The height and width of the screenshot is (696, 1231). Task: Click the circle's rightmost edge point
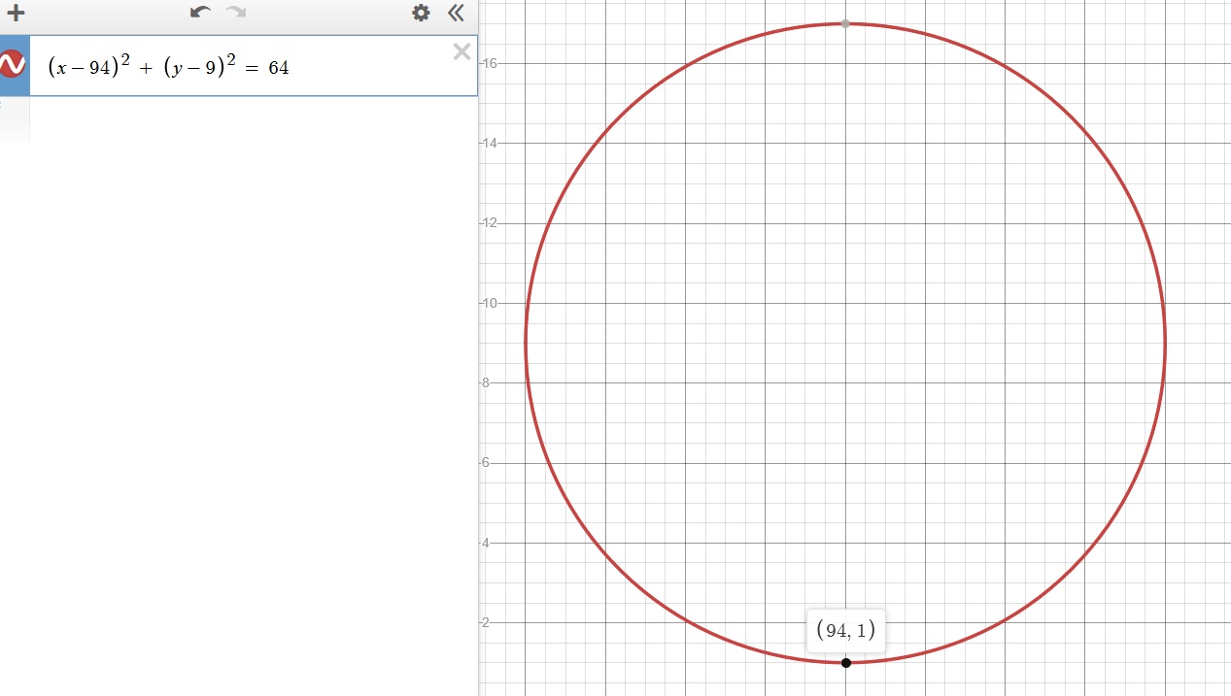[x=1165, y=343]
